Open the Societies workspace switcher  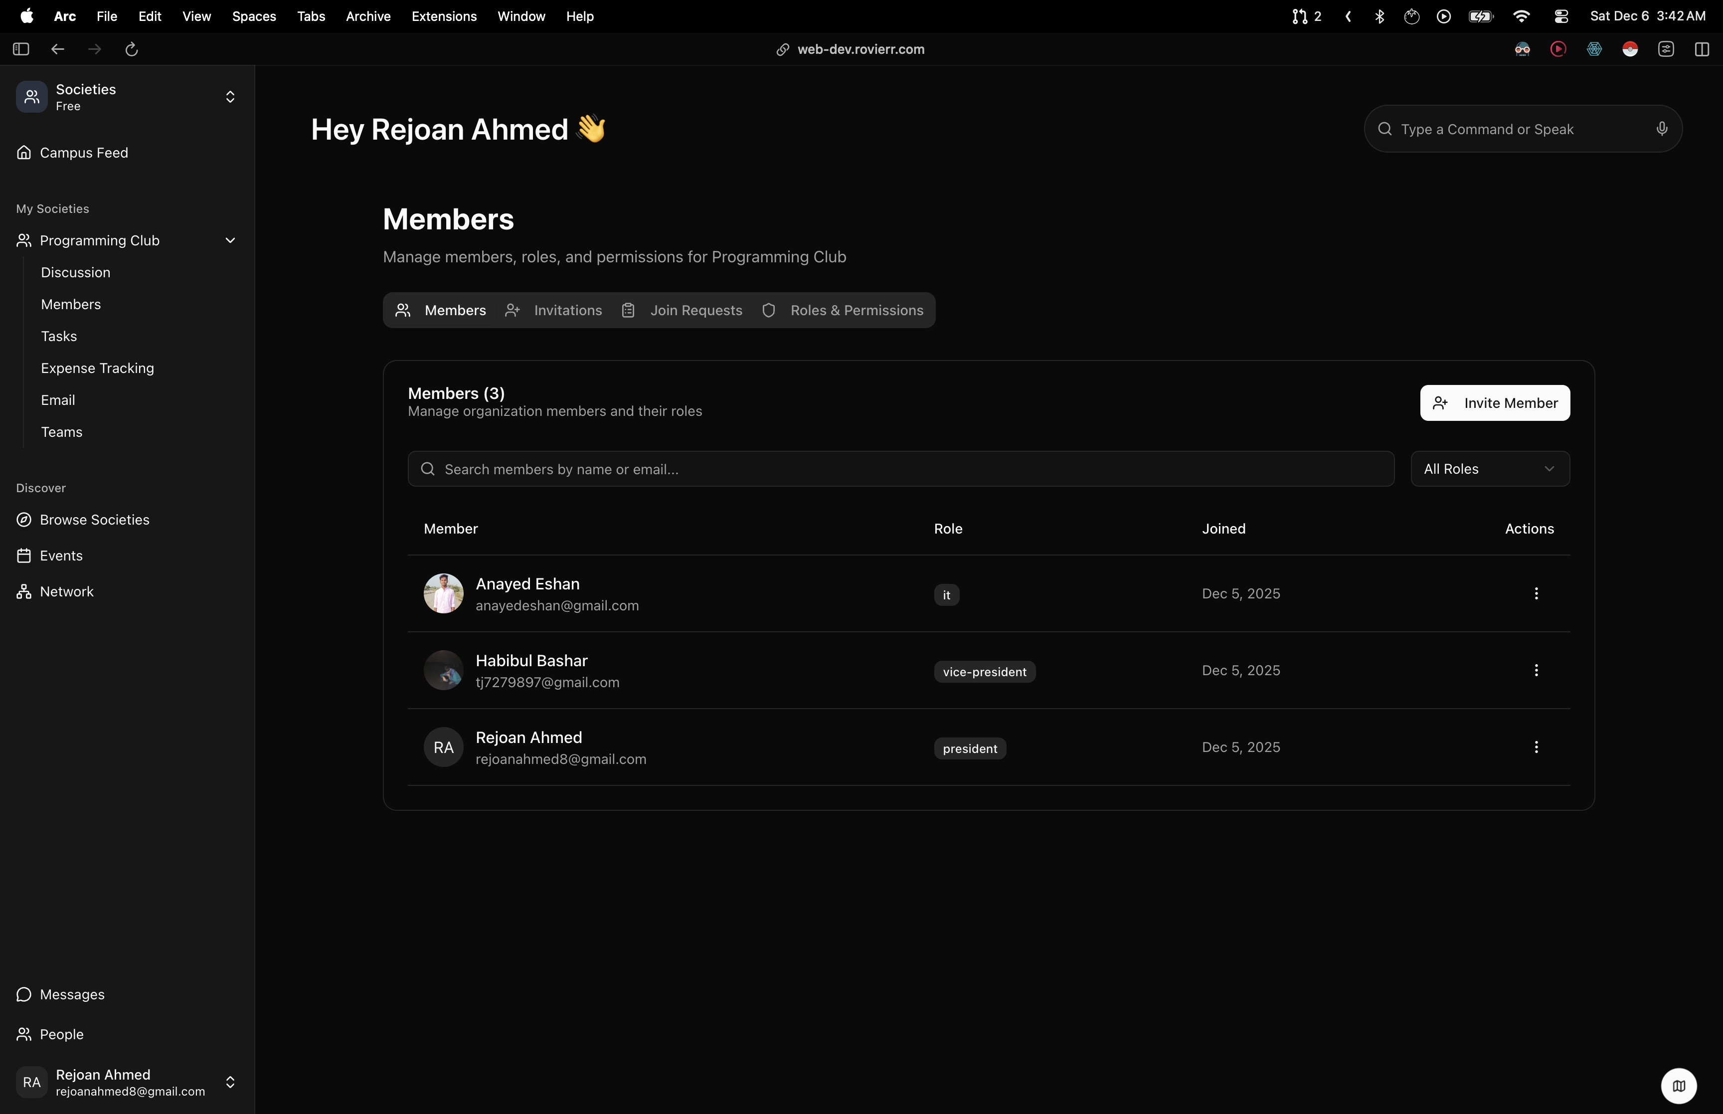(127, 97)
